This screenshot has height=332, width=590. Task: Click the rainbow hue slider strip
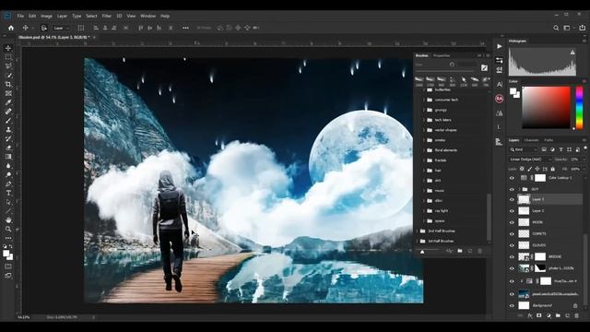pos(580,108)
